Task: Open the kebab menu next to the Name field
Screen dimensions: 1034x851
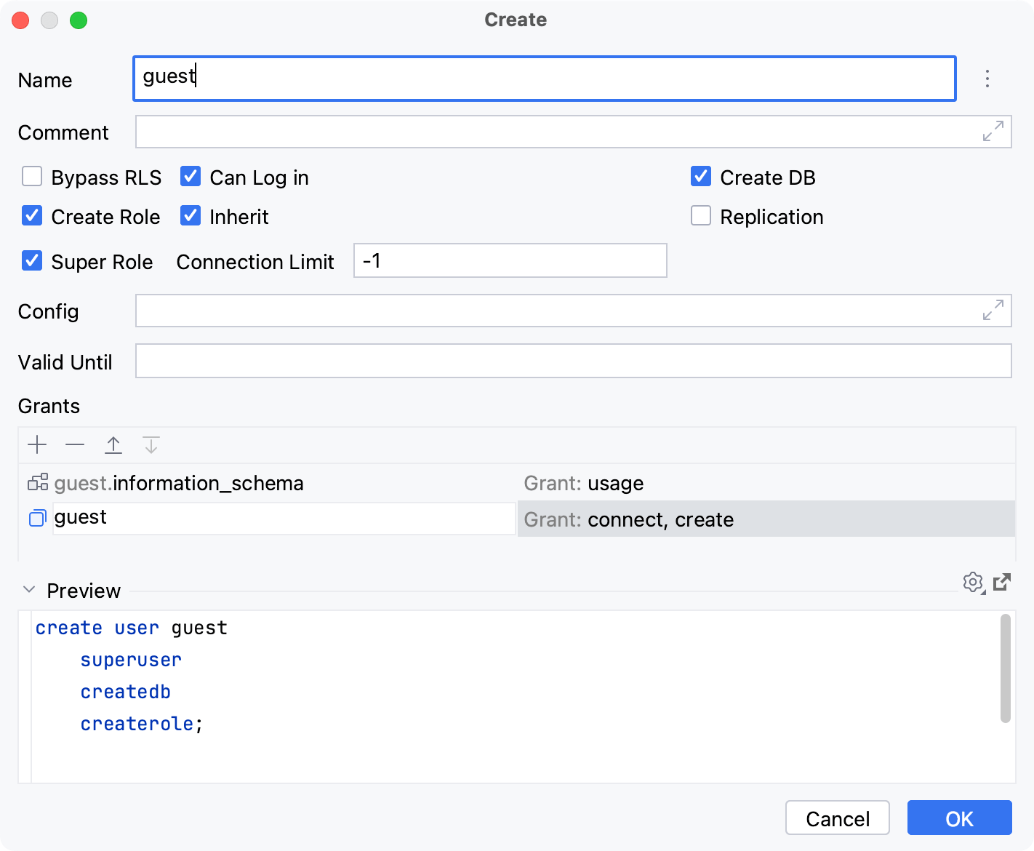Action: click(x=987, y=79)
